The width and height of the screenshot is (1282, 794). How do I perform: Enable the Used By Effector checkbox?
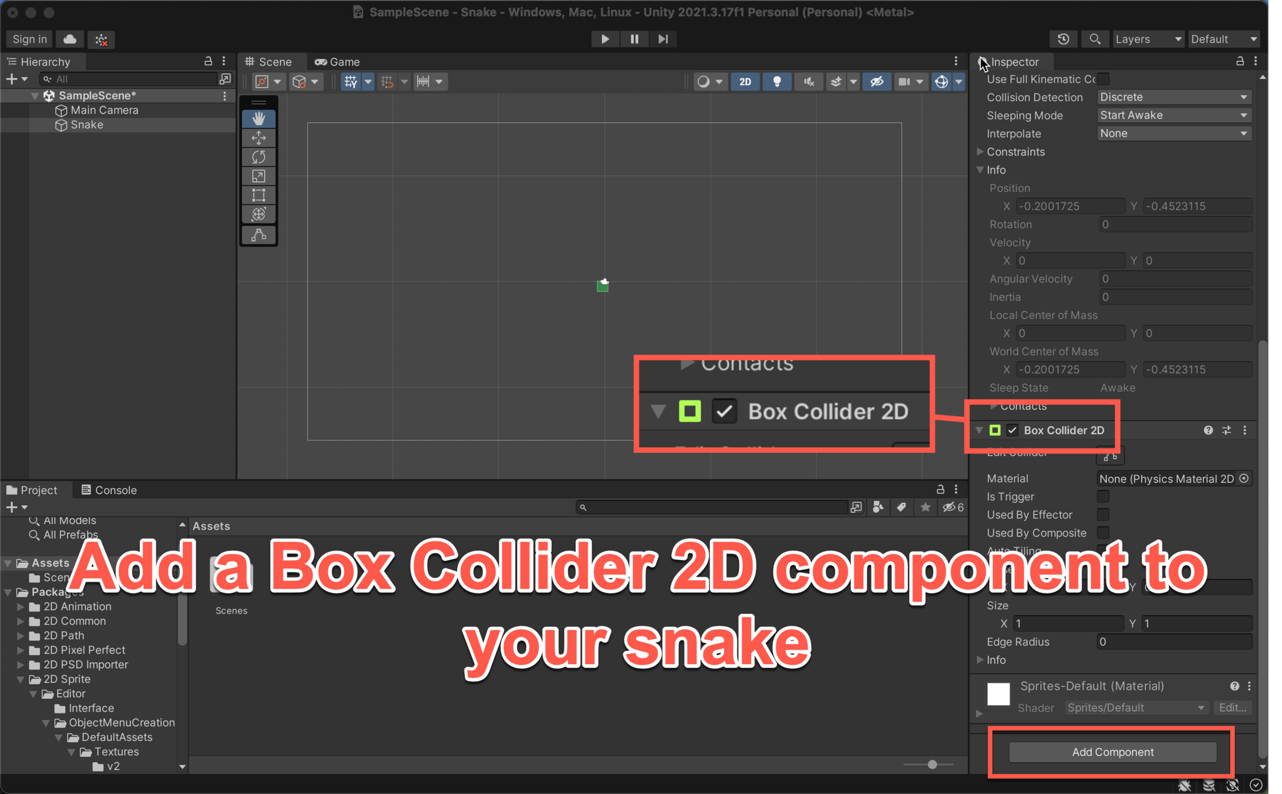coord(1103,515)
